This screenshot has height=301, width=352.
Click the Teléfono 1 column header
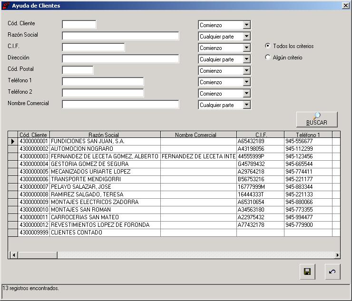pyautogui.click(x=308, y=135)
